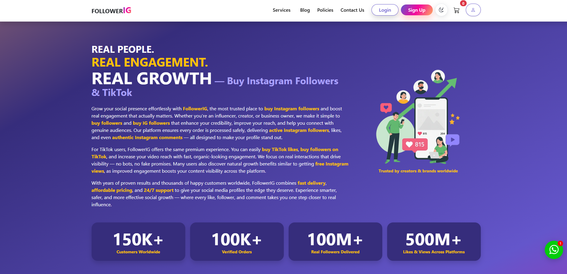Click the '24/7 support' link
This screenshot has width=567, height=274.
(159, 190)
